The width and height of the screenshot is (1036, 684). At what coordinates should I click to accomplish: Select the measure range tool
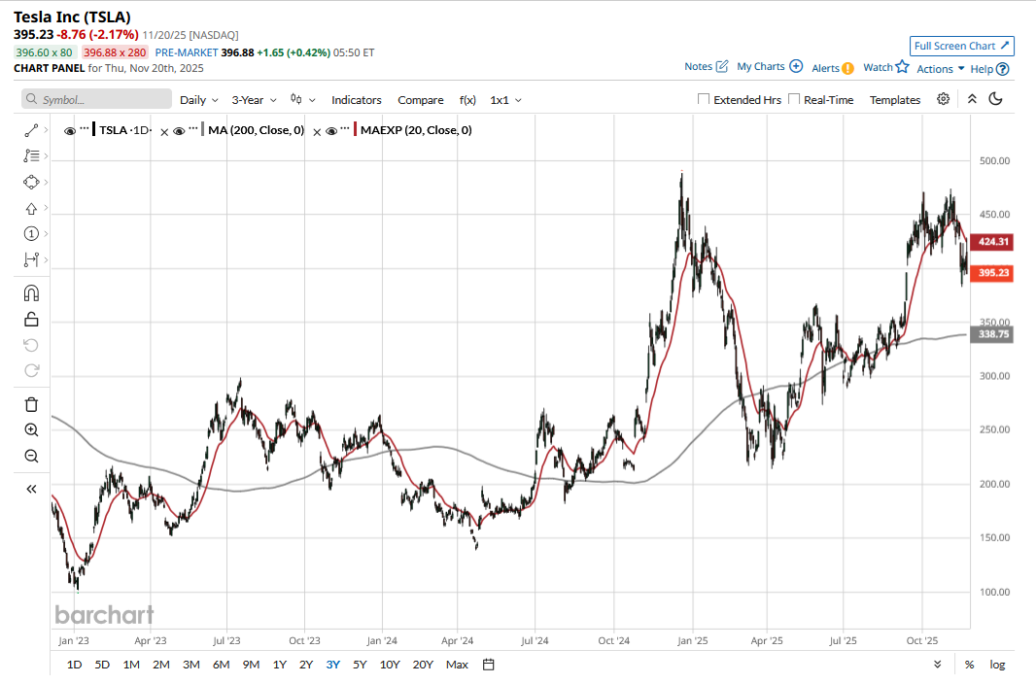click(x=31, y=259)
